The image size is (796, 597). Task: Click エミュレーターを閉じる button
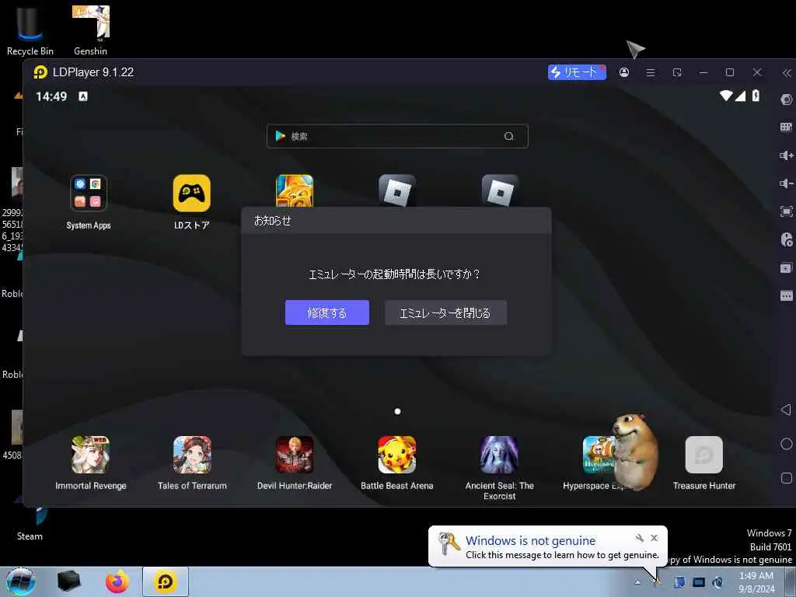(x=445, y=312)
